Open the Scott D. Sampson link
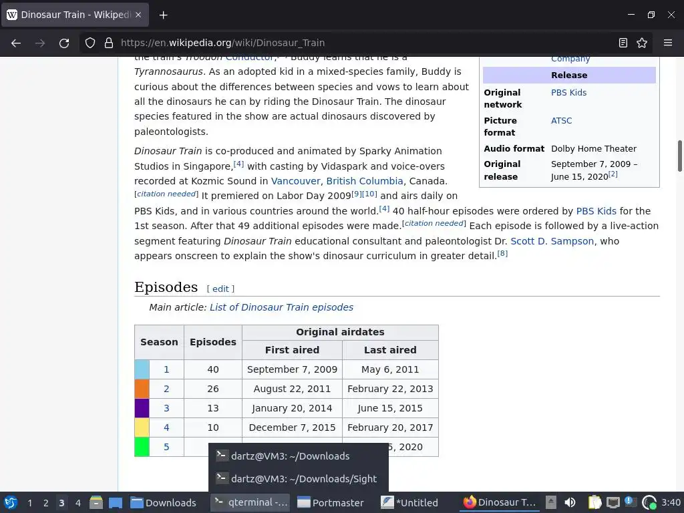This screenshot has height=513, width=684. [552, 241]
